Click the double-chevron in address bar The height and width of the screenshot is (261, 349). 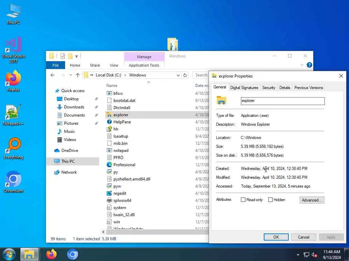(x=92, y=75)
